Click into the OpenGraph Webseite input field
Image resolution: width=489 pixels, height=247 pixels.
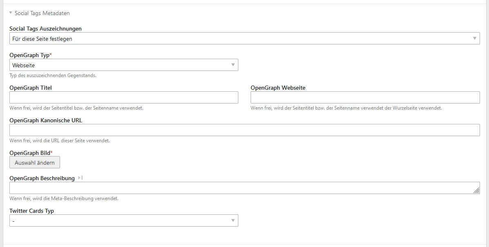coord(365,97)
